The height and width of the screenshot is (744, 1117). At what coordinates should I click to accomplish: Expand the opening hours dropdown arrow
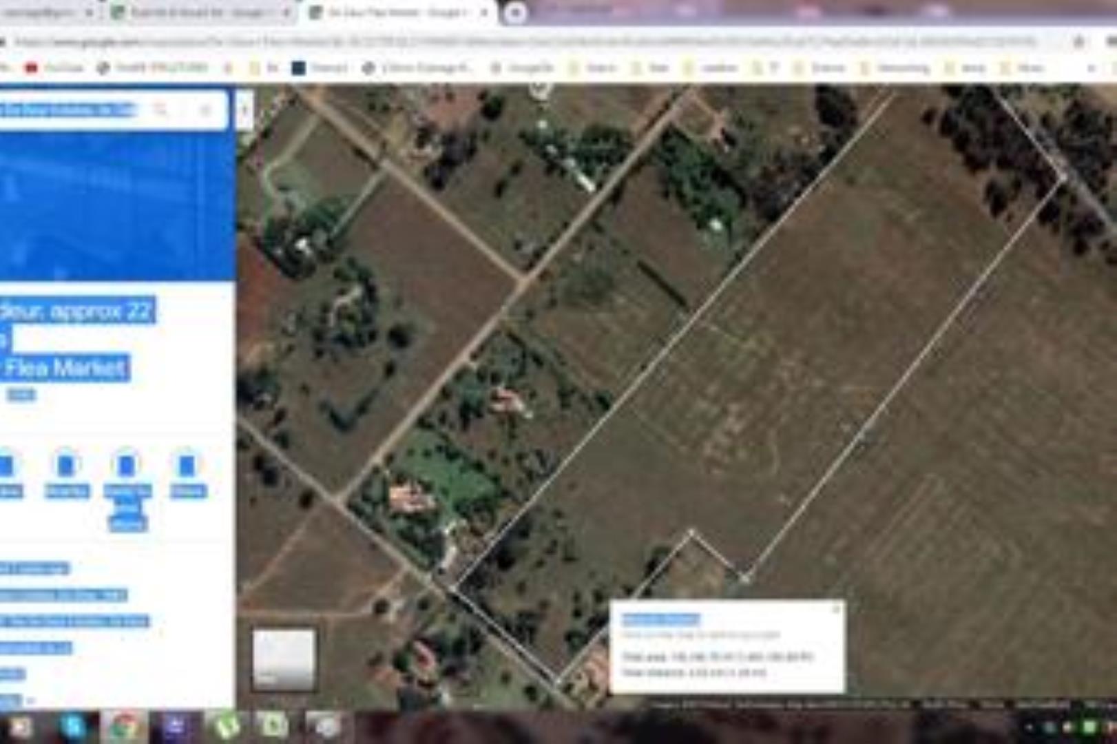[x=30, y=701]
